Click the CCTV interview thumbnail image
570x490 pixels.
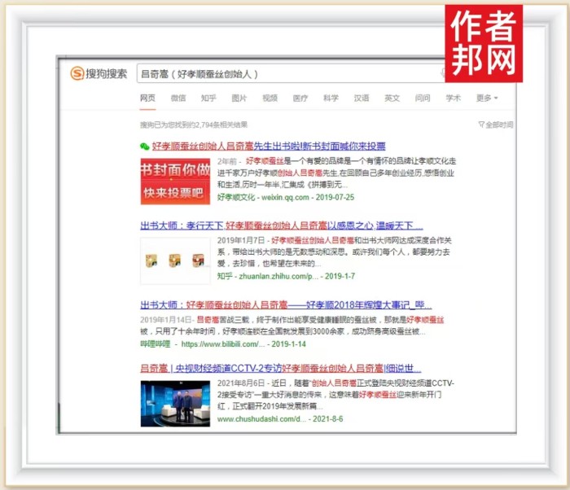click(175, 402)
